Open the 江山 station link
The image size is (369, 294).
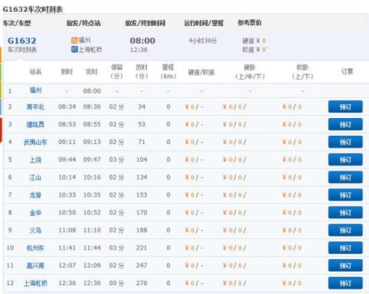click(x=35, y=177)
